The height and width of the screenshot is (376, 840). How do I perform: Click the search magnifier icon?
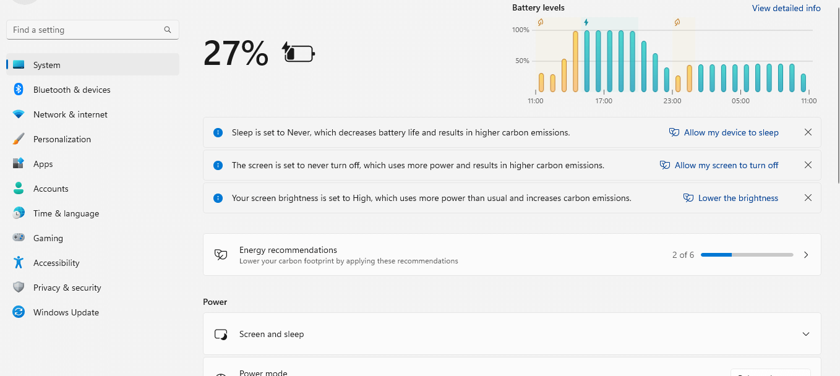168,30
